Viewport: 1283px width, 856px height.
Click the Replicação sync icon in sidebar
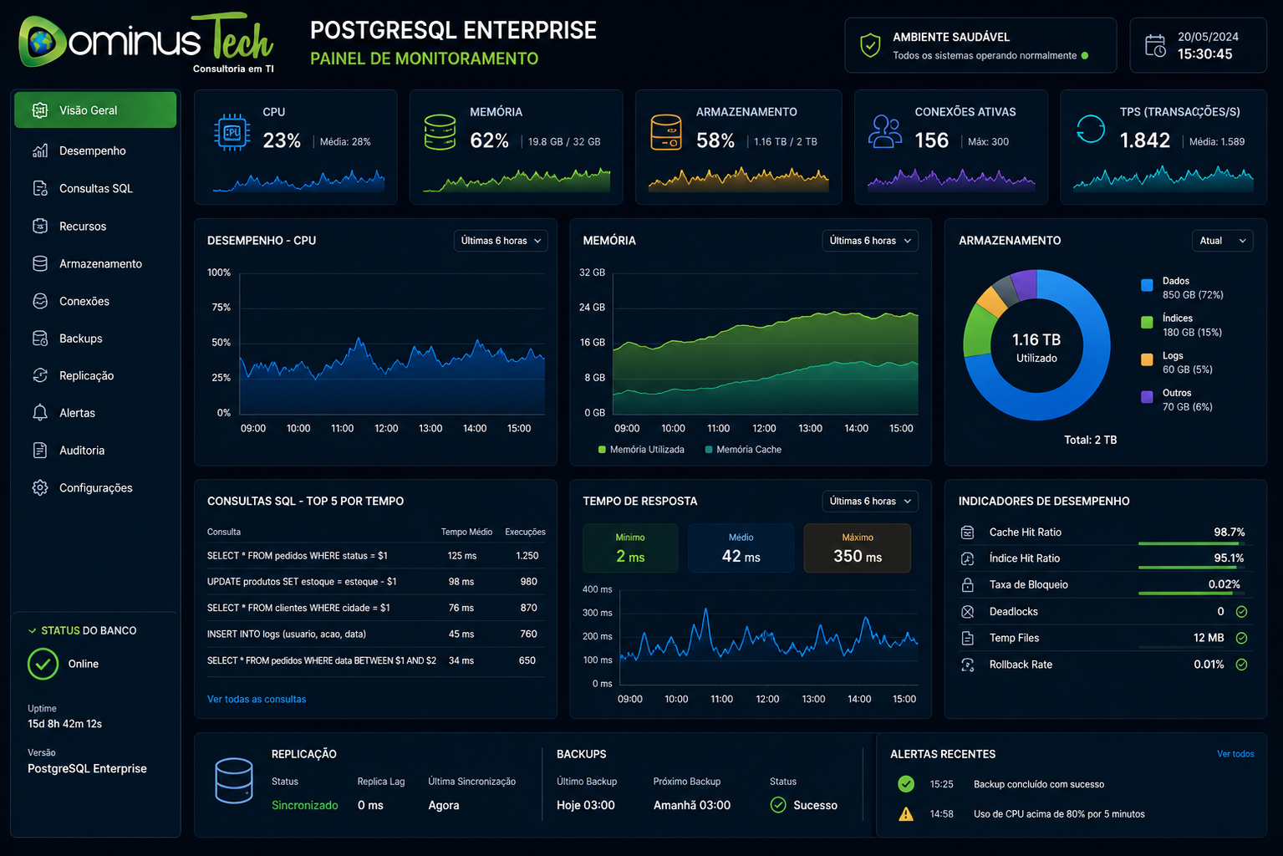click(40, 375)
